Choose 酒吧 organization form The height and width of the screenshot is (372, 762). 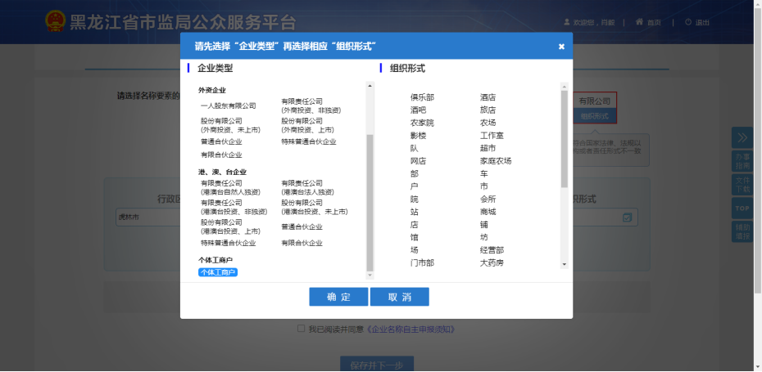coord(419,110)
